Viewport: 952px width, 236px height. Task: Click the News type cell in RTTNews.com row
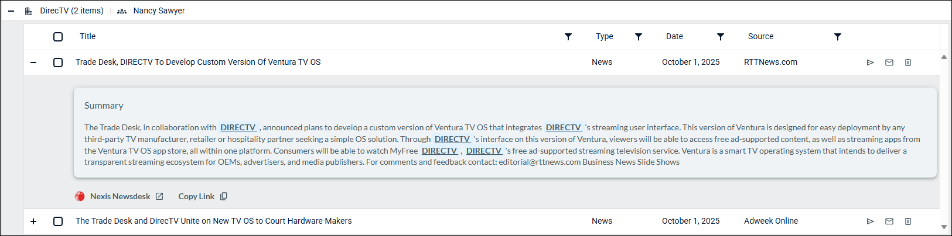602,62
